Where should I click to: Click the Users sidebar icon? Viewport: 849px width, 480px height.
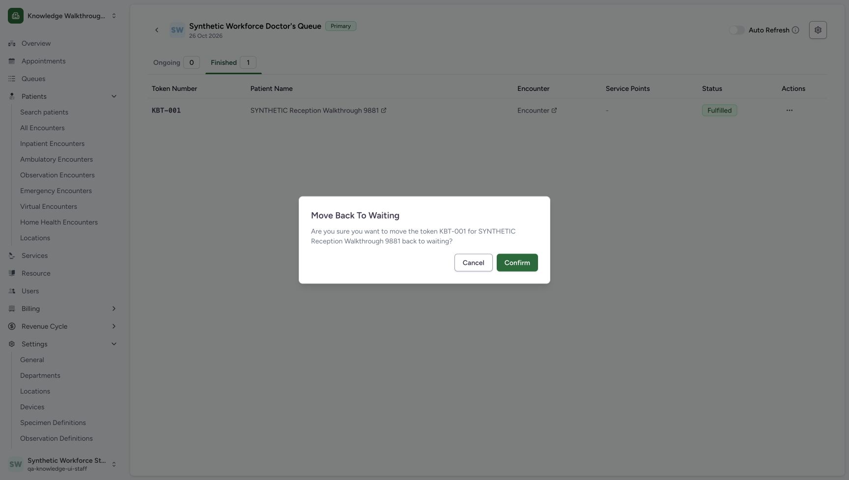[12, 291]
